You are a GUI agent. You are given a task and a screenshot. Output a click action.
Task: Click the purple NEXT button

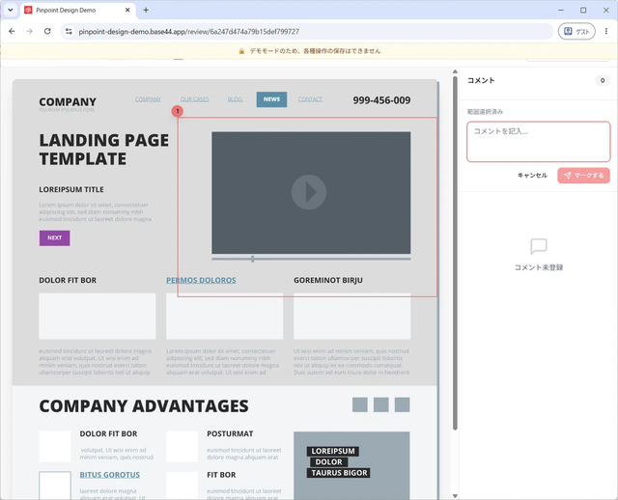point(54,238)
